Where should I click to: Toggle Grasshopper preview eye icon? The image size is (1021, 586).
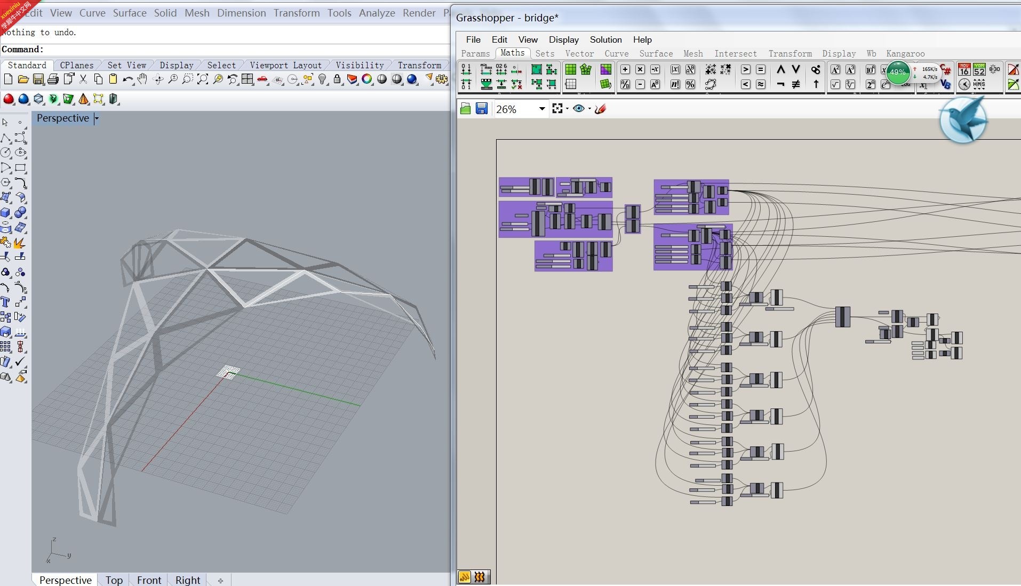(578, 109)
